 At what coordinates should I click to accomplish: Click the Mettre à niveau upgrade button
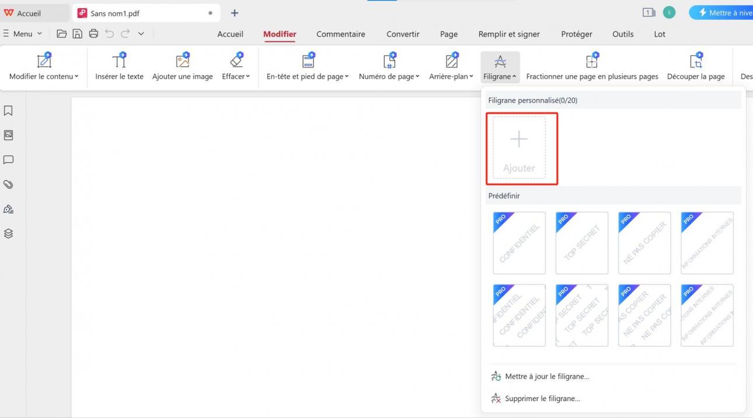(x=721, y=13)
